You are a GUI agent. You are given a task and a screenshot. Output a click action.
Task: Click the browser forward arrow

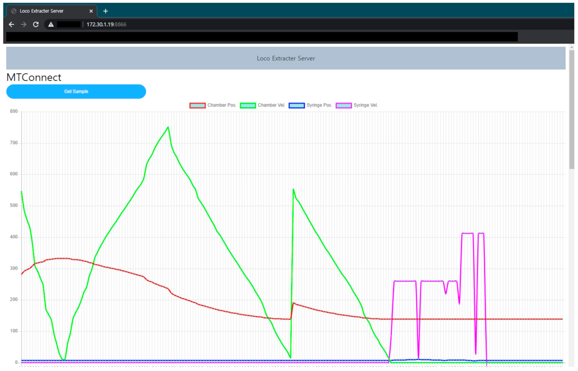point(24,24)
